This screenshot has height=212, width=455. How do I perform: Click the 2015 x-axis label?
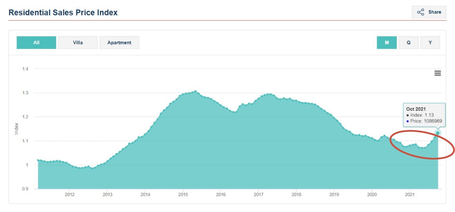point(183,195)
